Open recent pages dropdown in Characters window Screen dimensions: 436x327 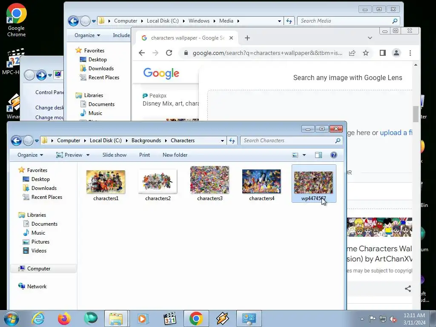pos(37,141)
